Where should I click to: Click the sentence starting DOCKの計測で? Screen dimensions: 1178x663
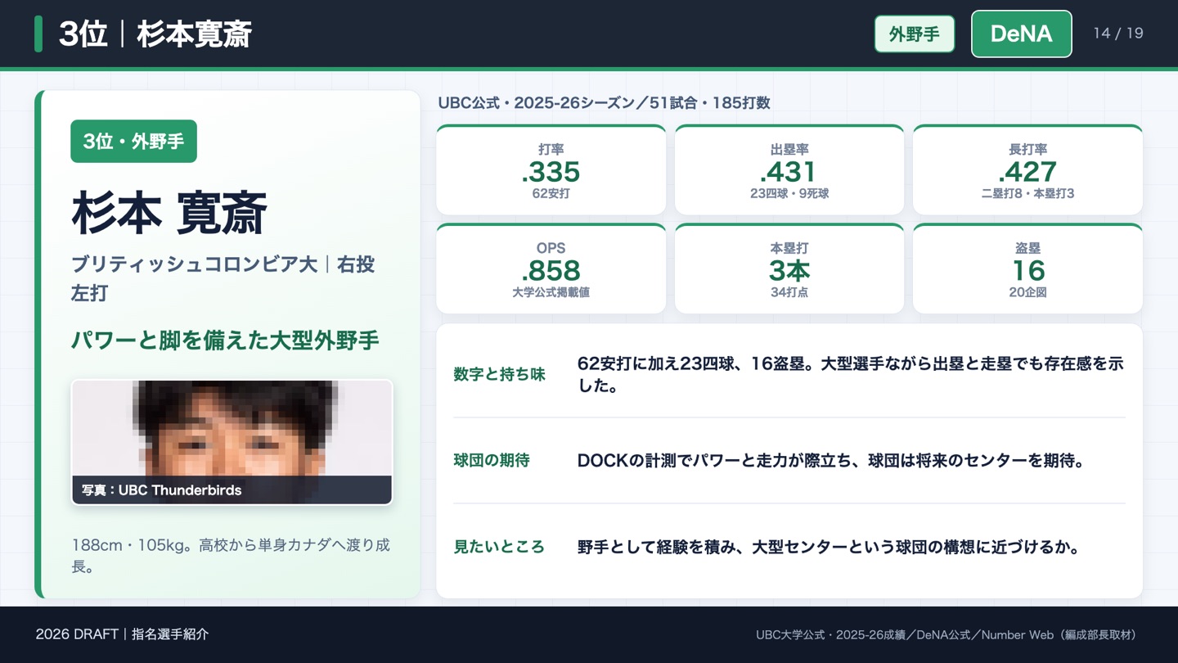point(830,461)
